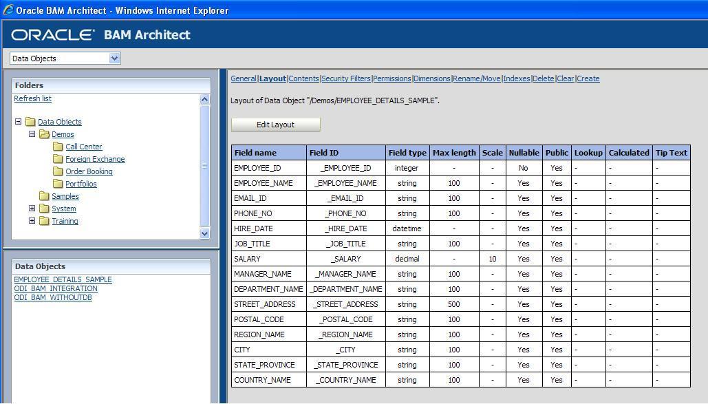Expand the Training tree node
Image resolution: width=708 pixels, height=404 pixels.
32,221
